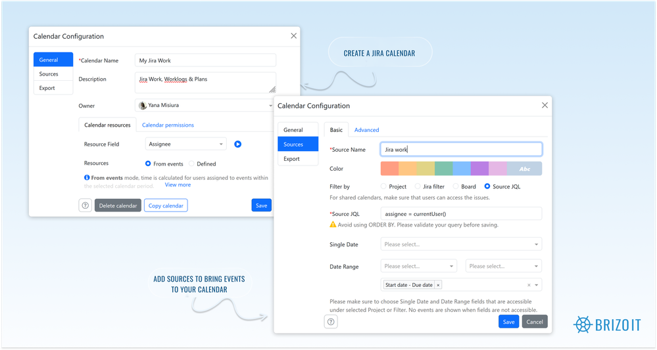This screenshot has height=350, width=657.
Task: Pick the orange color swatch
Action: pos(408,169)
